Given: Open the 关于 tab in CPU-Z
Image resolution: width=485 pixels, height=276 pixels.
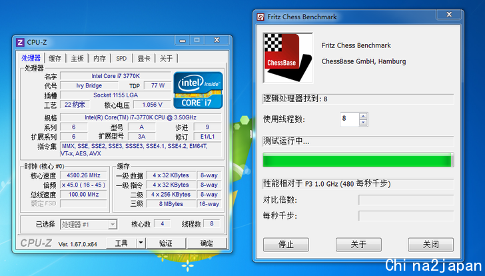Looking at the screenshot, I should (166, 58).
